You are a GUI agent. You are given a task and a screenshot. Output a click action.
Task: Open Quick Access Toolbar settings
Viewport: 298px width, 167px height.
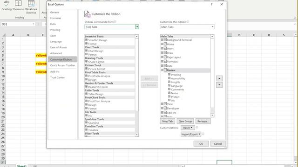[x=62, y=65]
